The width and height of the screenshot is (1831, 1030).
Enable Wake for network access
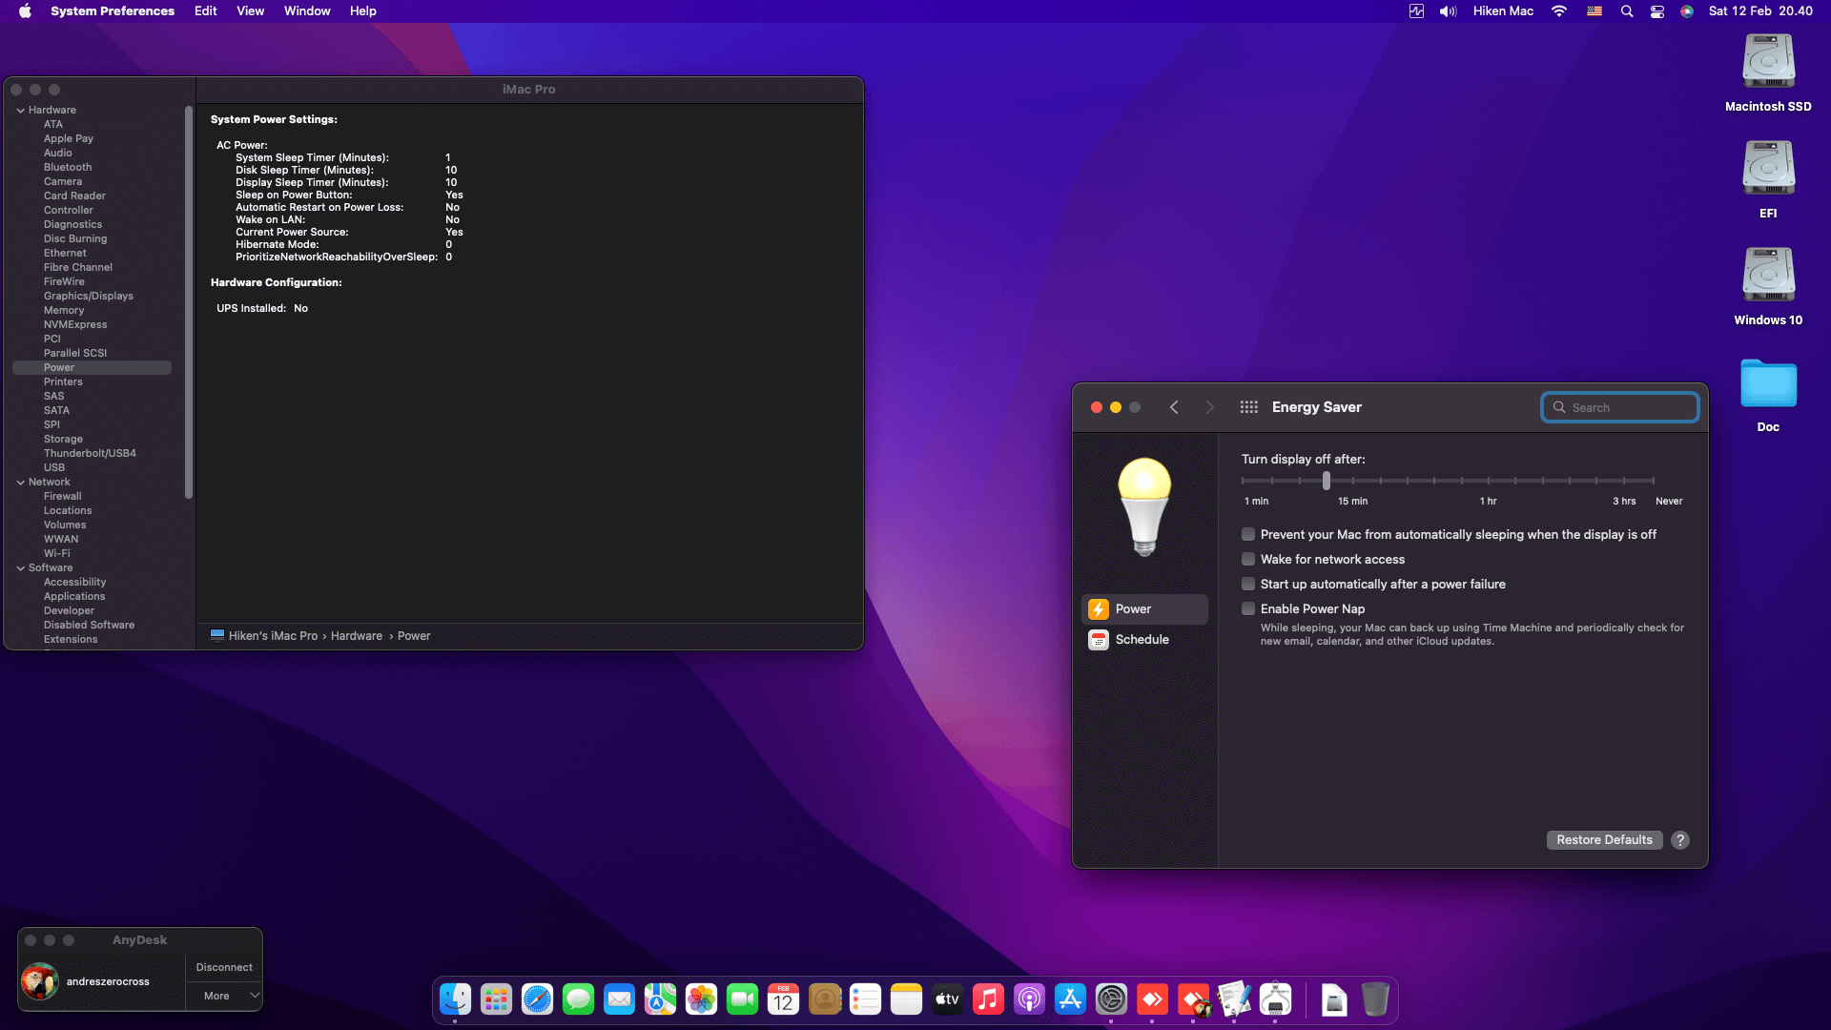click(x=1248, y=560)
